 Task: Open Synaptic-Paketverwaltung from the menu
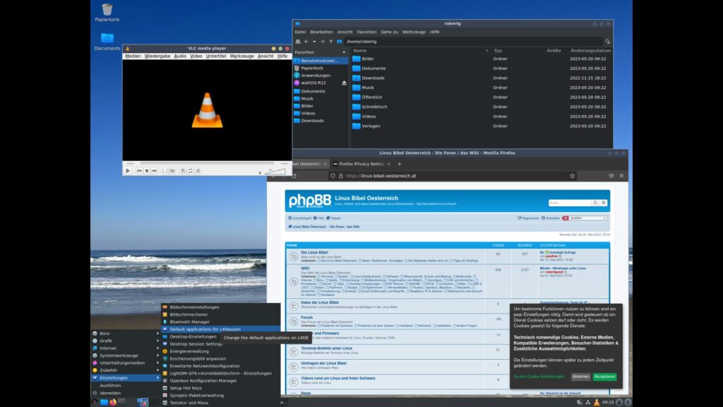point(220,396)
